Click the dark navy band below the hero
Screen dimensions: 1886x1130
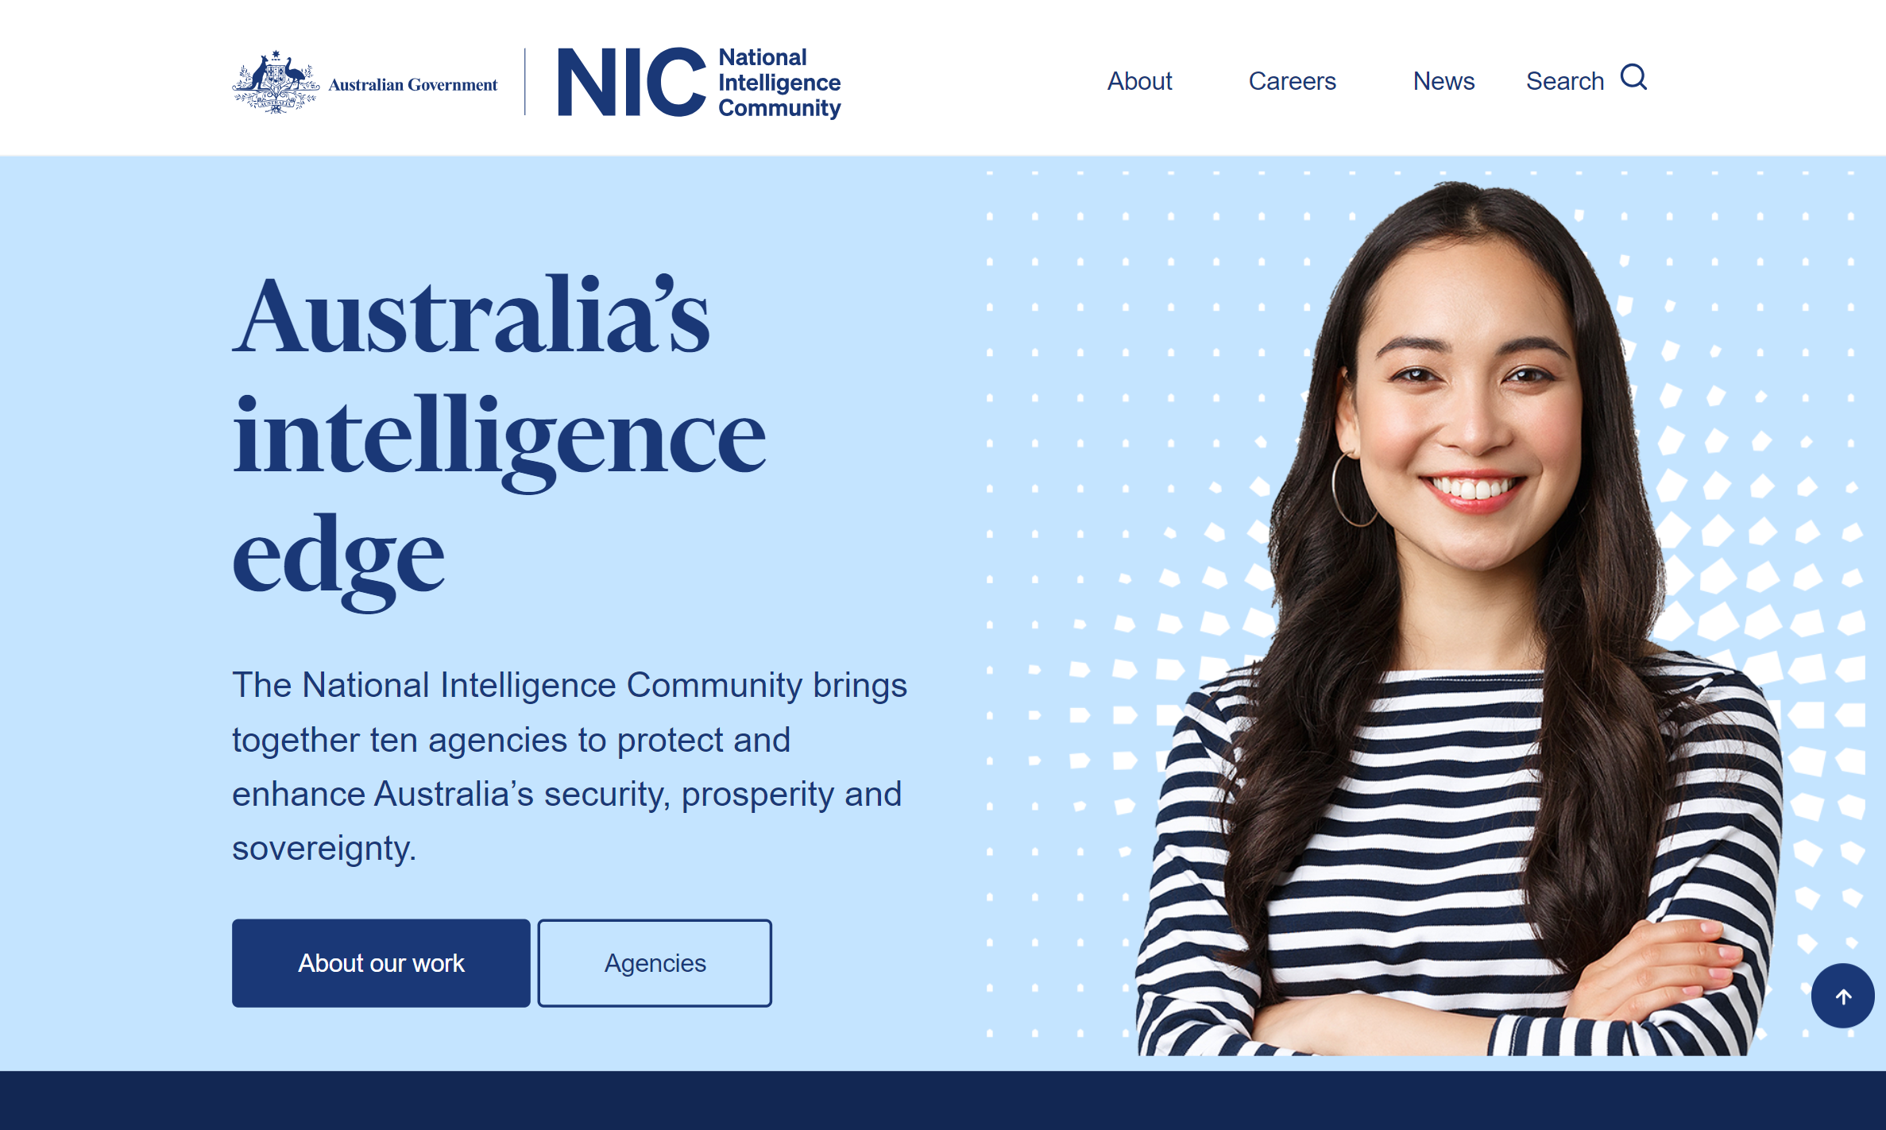point(943,1101)
